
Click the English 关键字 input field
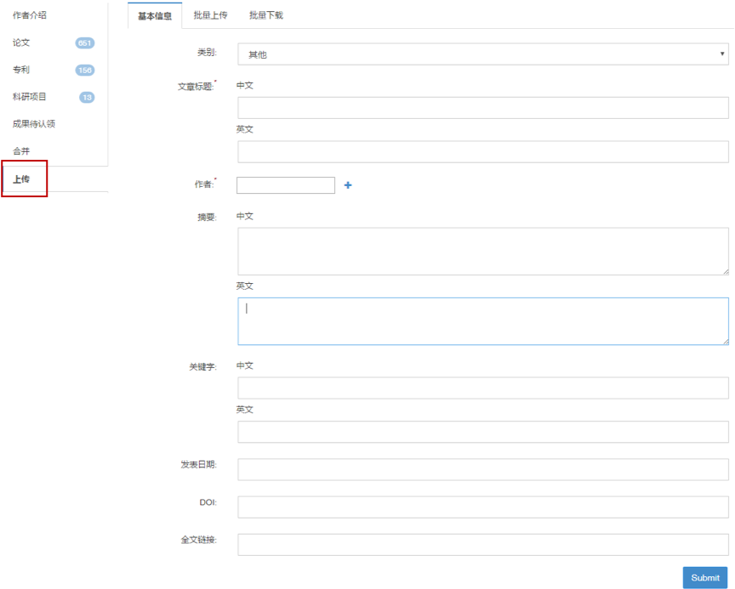(482, 432)
